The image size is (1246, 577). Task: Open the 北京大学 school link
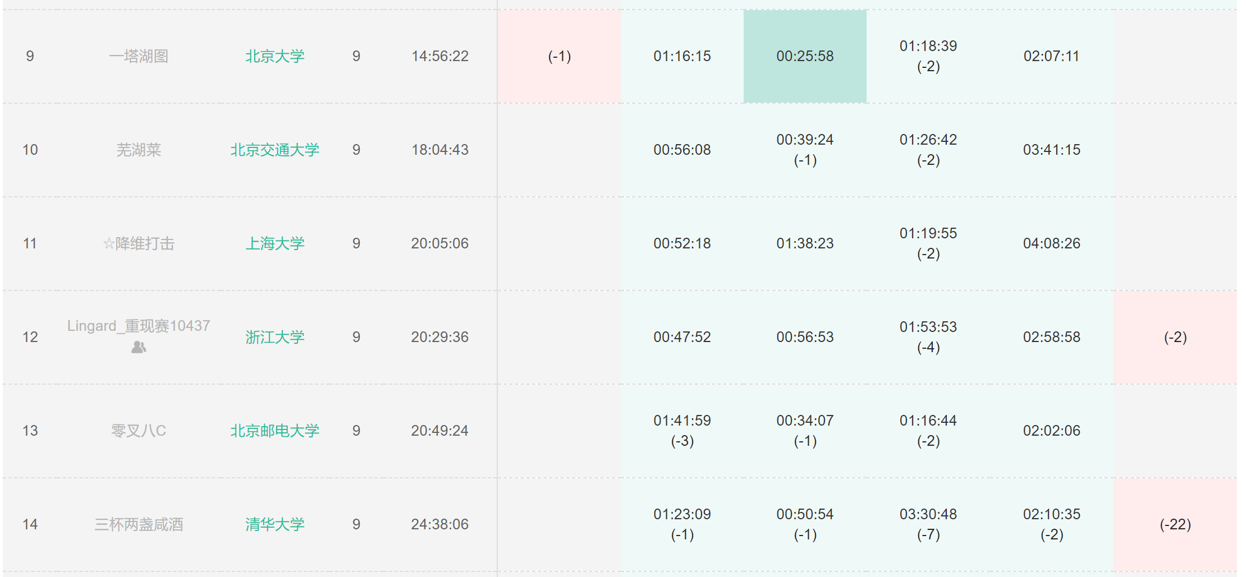point(274,56)
